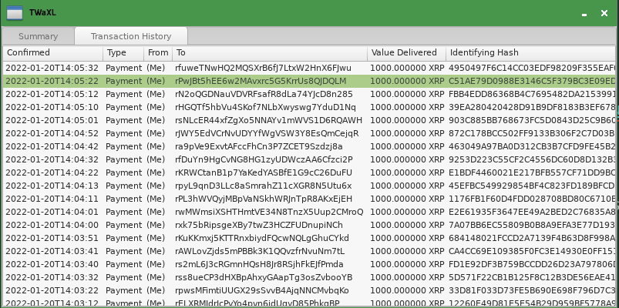Click the TWaXL window menu icon
The image size is (619, 308).
tap(13, 12)
